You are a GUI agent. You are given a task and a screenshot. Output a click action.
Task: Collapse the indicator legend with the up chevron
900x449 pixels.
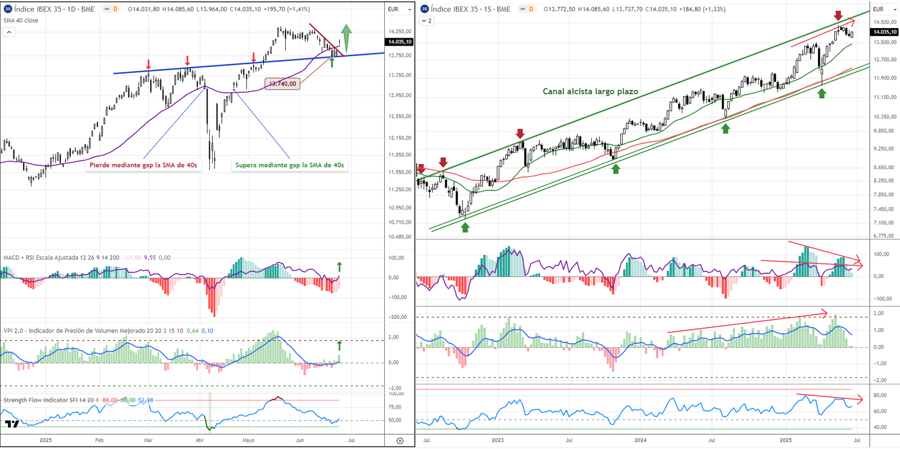[x=9, y=32]
